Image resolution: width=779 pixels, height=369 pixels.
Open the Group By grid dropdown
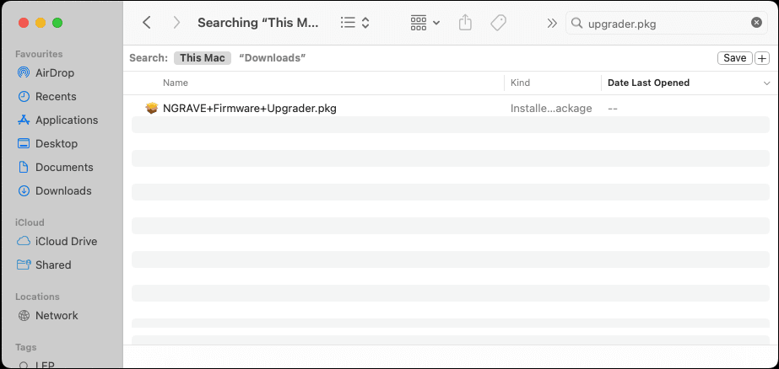[x=425, y=23]
